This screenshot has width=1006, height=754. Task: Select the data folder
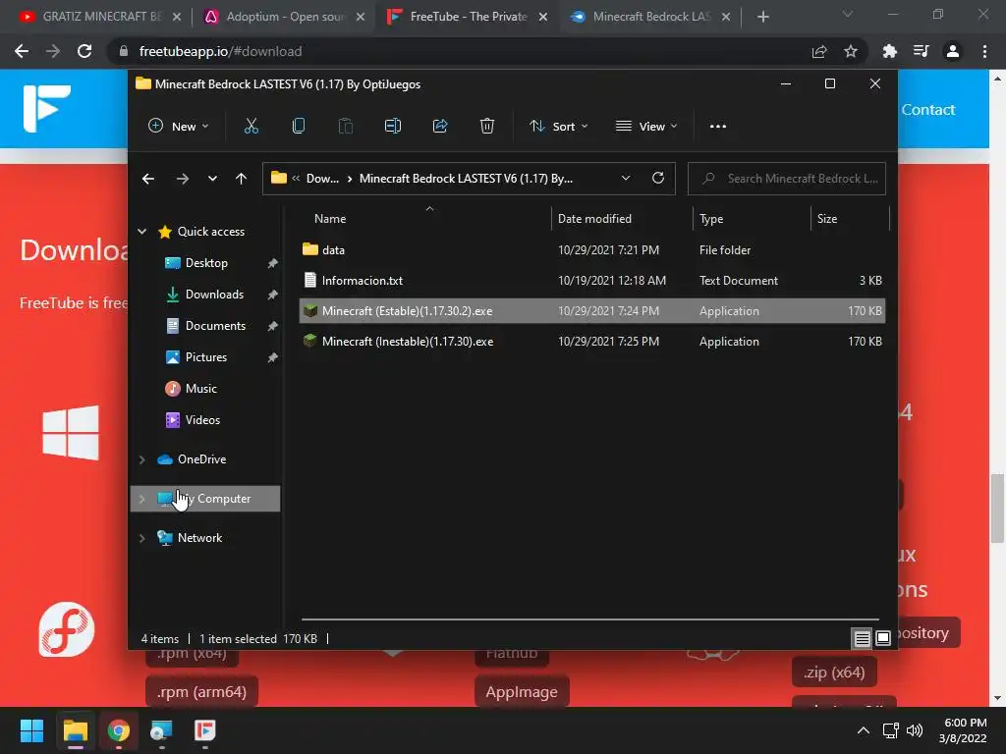(591, 249)
